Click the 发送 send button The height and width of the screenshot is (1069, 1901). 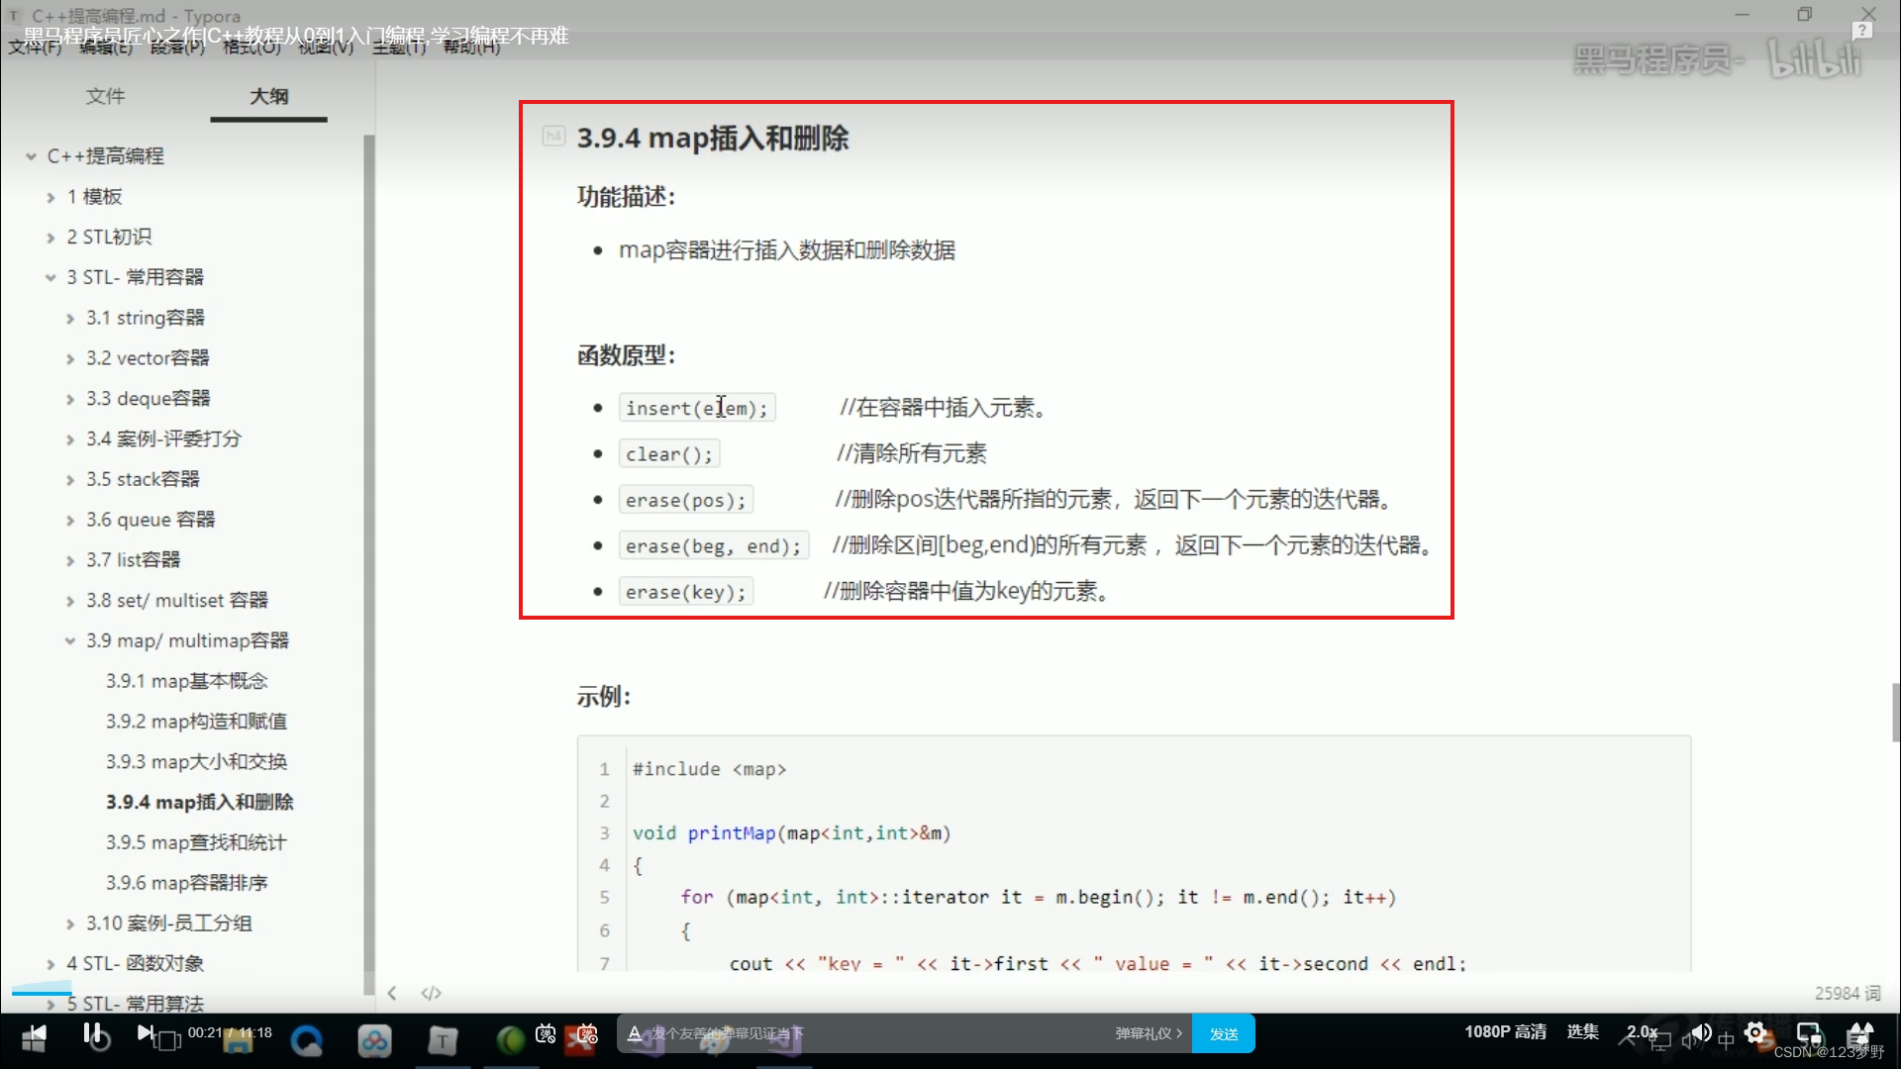pos(1224,1033)
